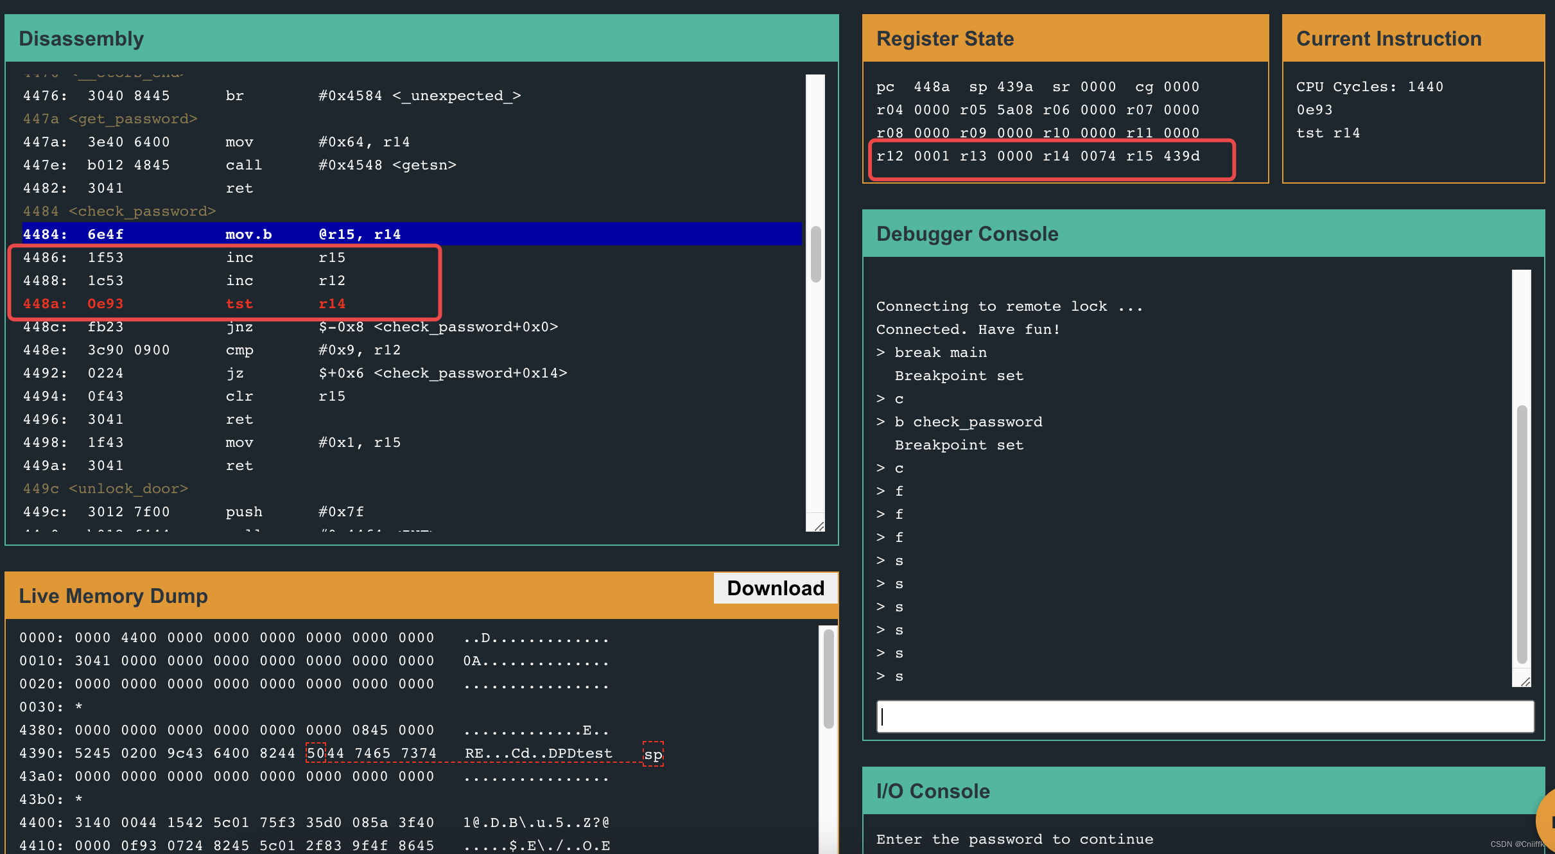Click memory row 43a0 in dump
The height and width of the screenshot is (854, 1555).
click(314, 776)
